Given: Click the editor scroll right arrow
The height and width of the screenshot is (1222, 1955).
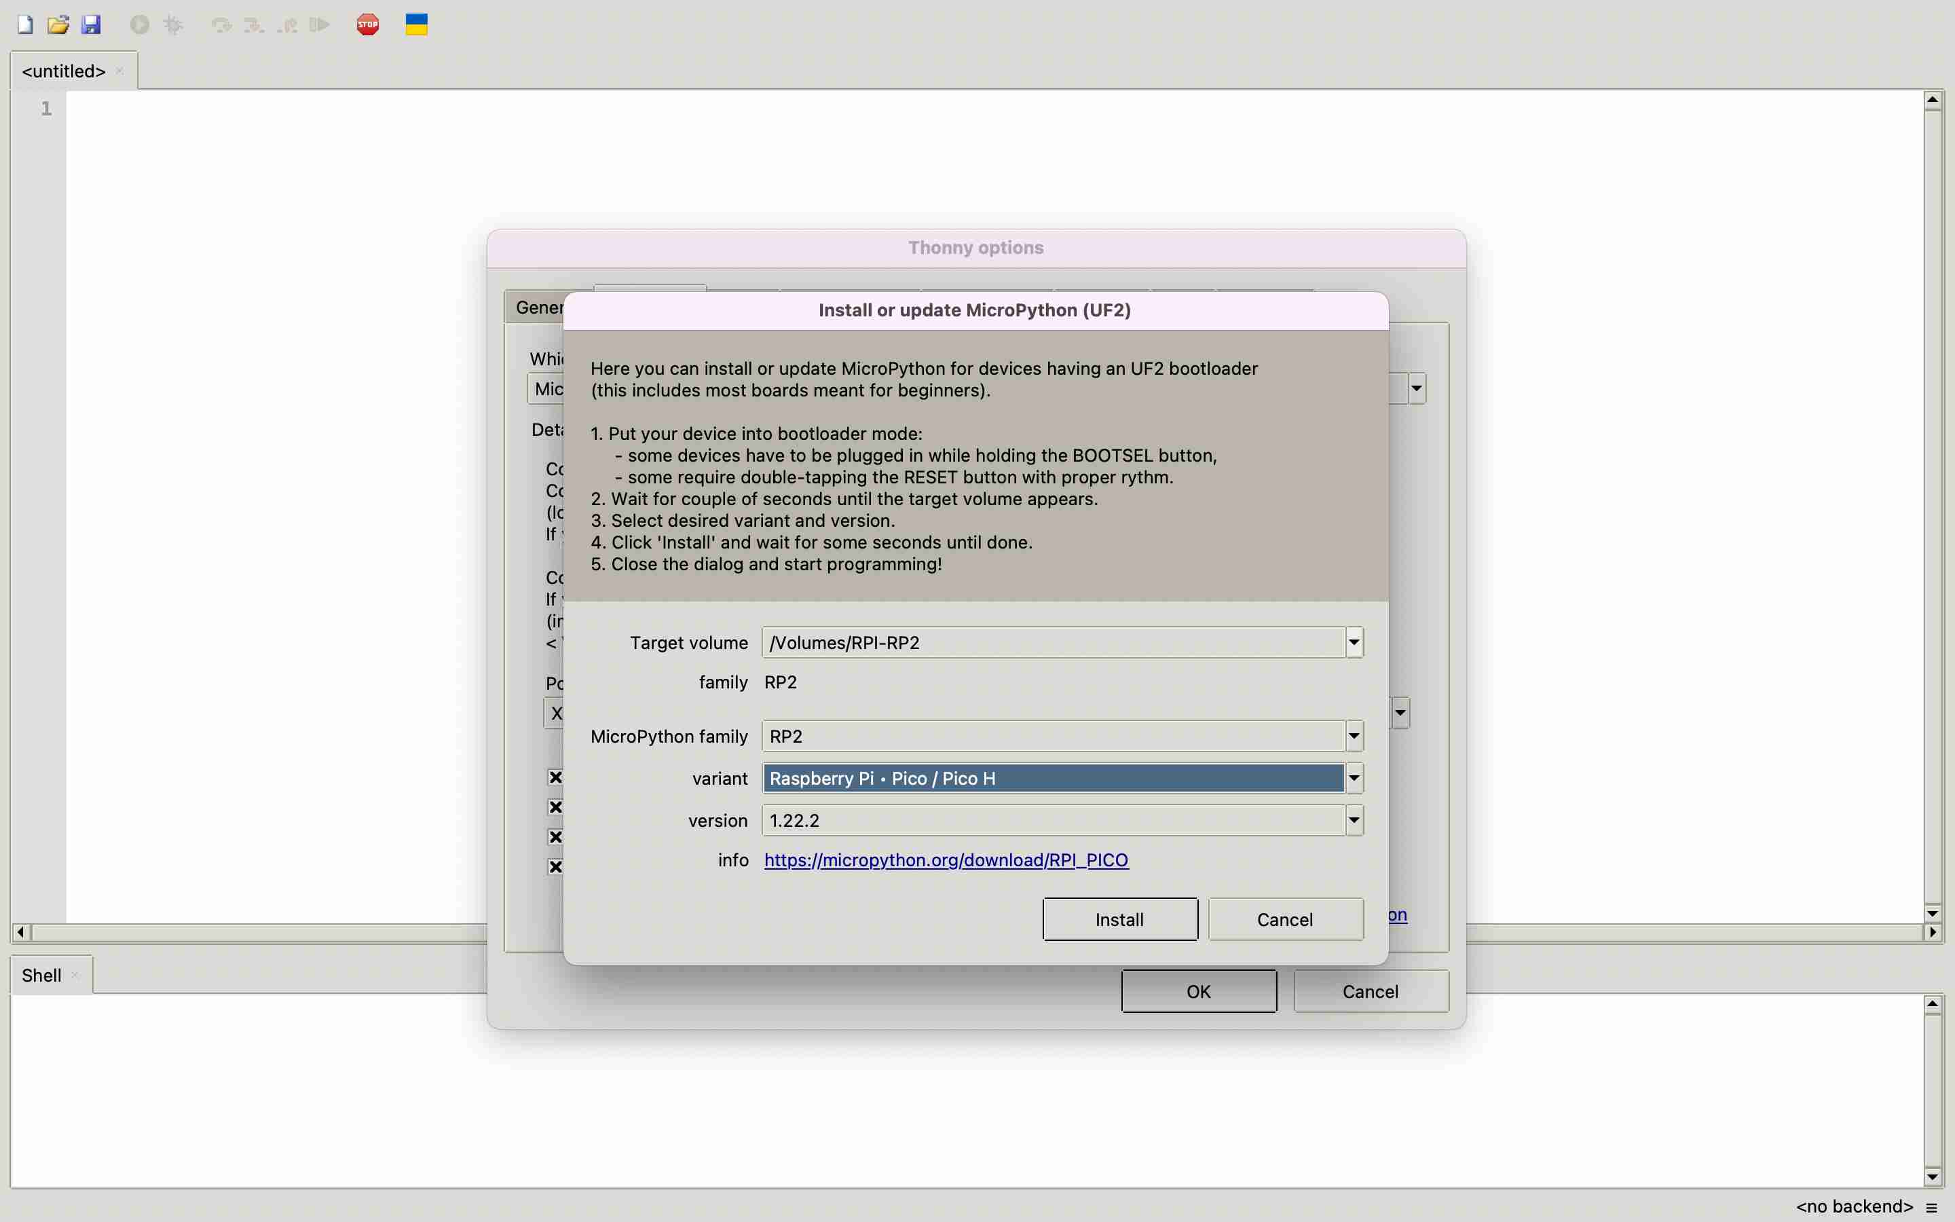Looking at the screenshot, I should [1933, 933].
